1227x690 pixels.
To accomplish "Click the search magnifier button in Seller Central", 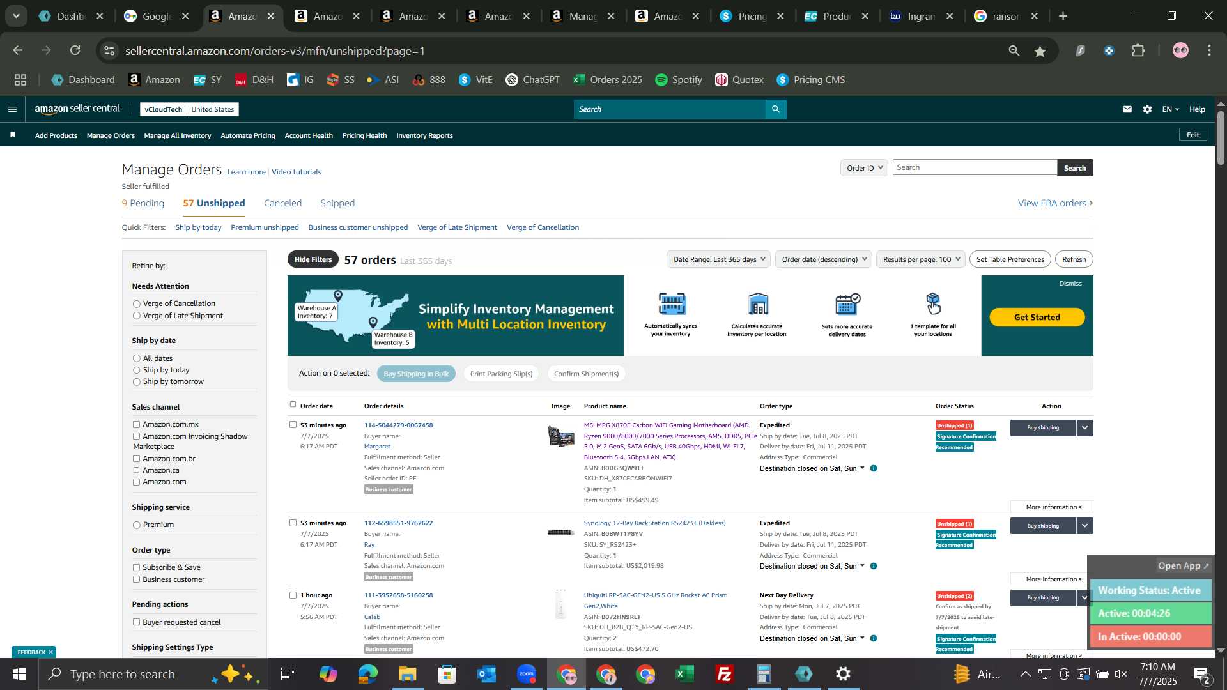I will [x=776, y=109].
